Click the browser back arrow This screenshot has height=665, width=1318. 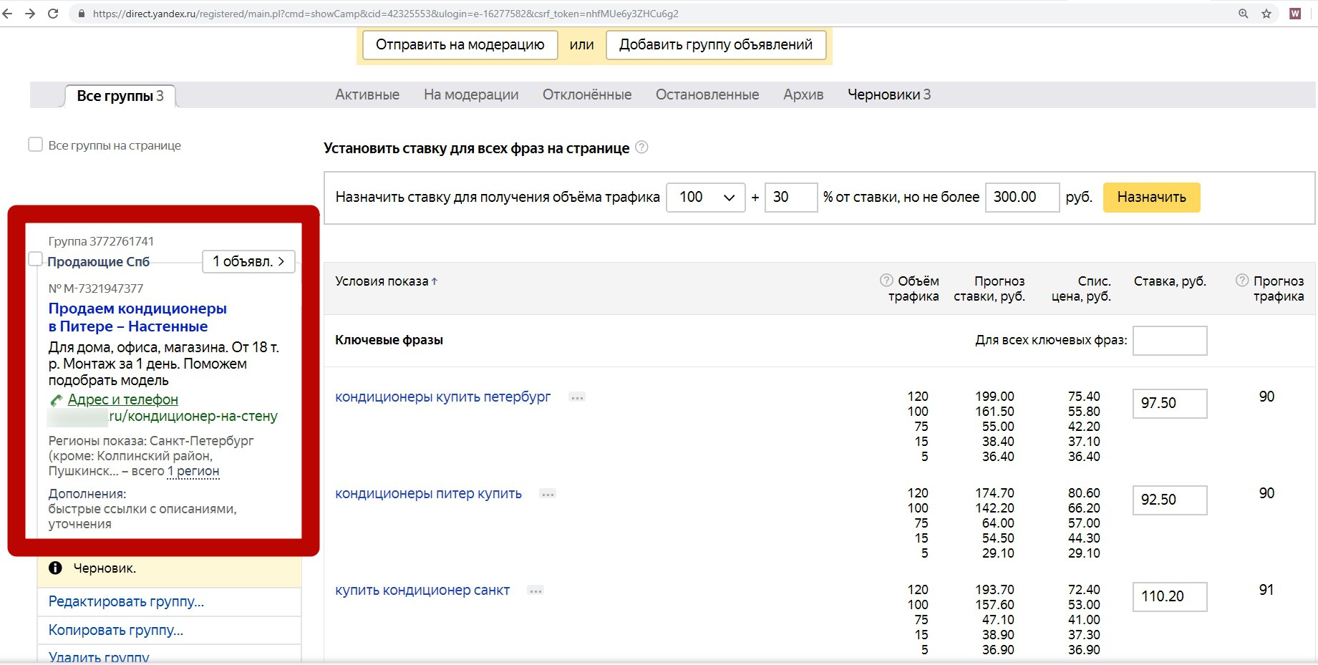pyautogui.click(x=8, y=14)
